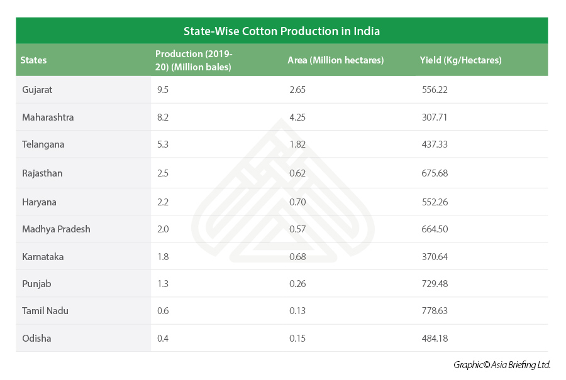Select Tamil Nadu's yield value 778.63
The width and height of the screenshot is (566, 380).
(x=435, y=311)
